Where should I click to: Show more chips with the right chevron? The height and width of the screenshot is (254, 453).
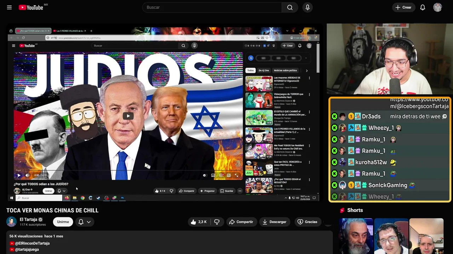(306, 71)
